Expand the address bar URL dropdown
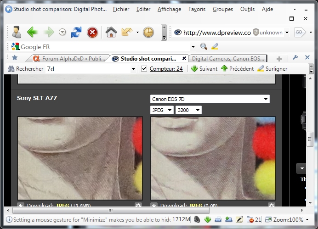The image size is (318, 229). coord(287,33)
